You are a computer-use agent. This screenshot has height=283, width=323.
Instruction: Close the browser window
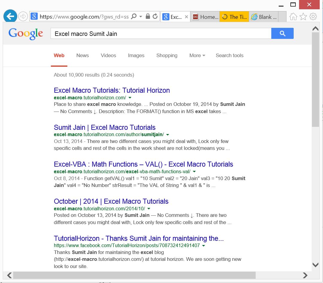[x=309, y=4]
